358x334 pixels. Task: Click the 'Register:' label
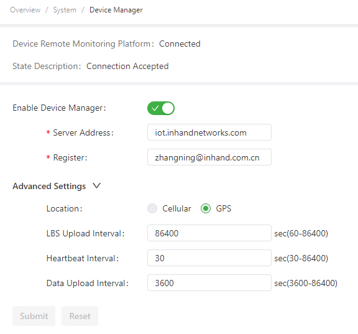70,157
